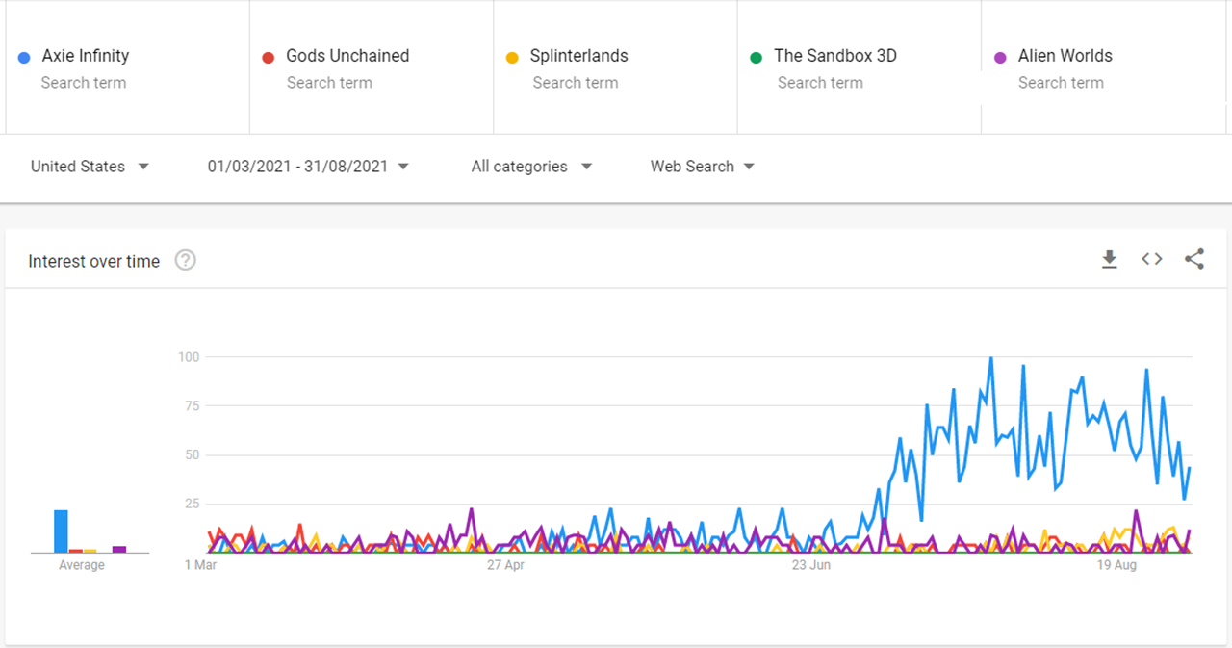Image resolution: width=1232 pixels, height=648 pixels.
Task: Open the United States region dropdown
Action: pos(90,167)
